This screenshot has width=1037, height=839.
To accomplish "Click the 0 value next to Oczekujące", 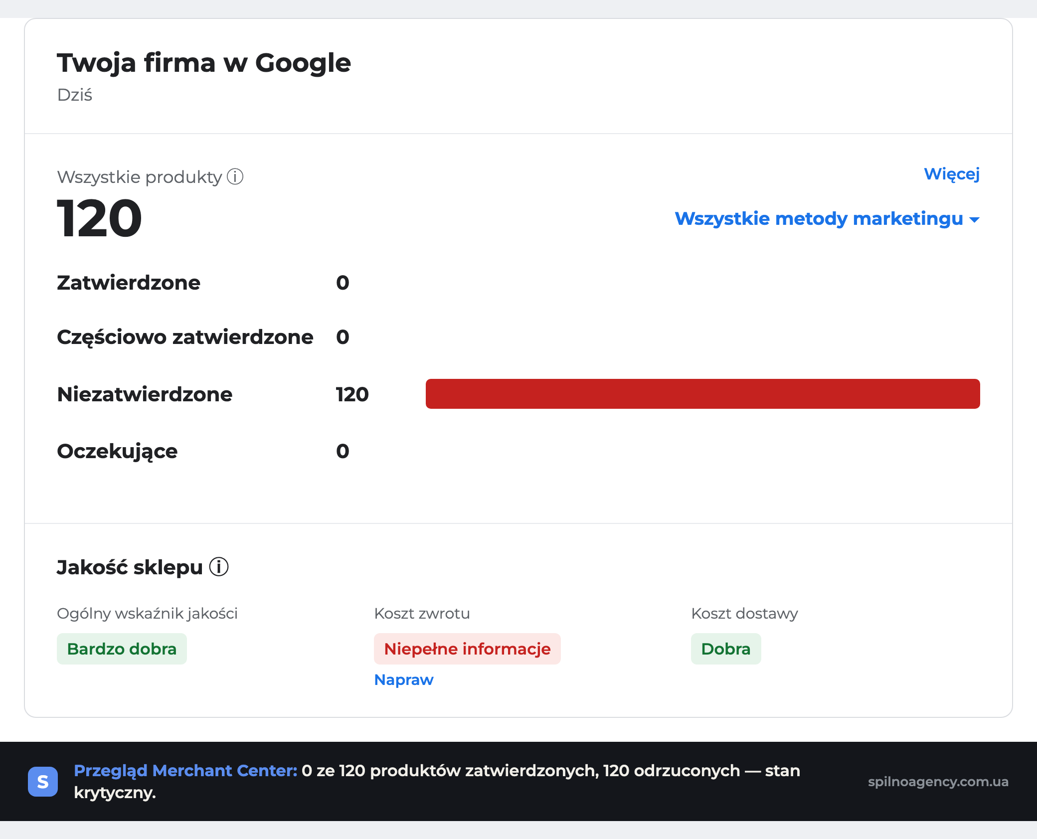I will [x=343, y=451].
